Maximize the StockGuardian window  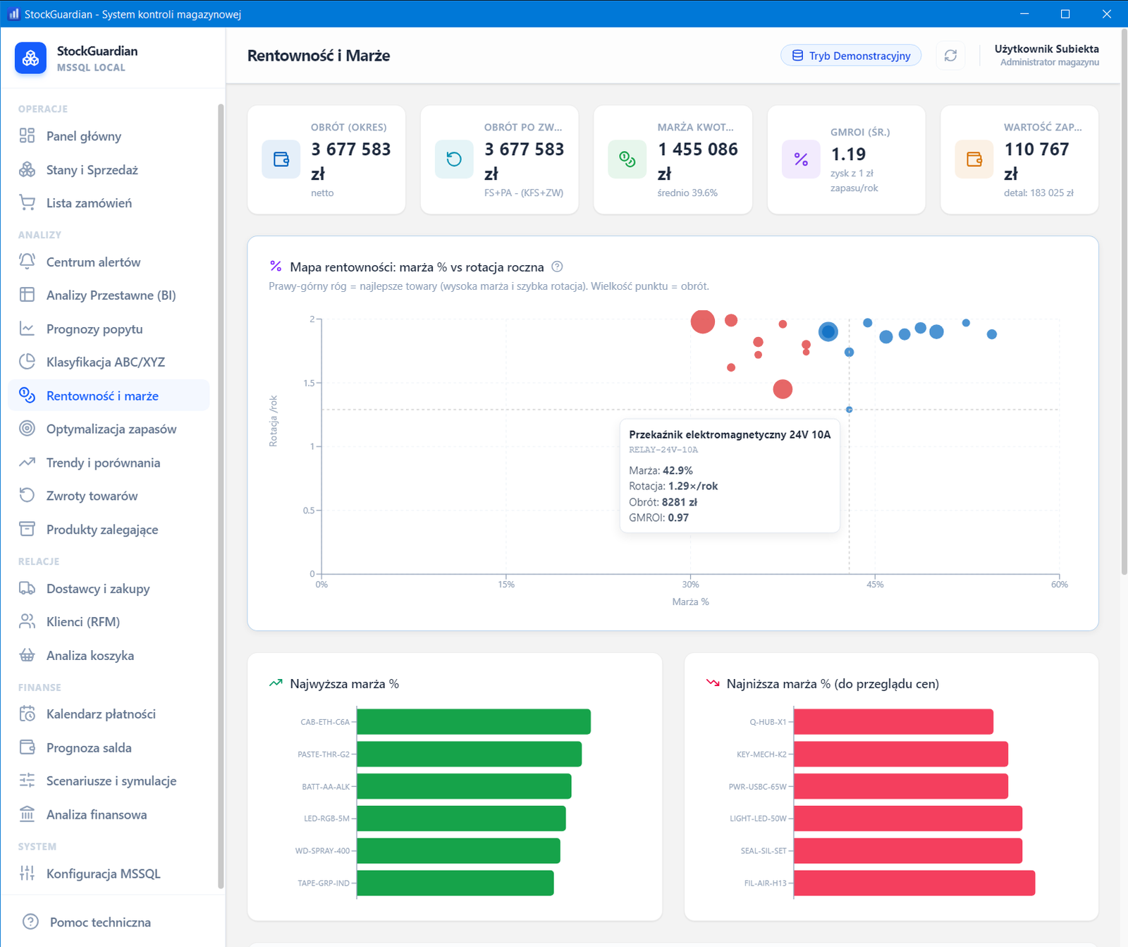pos(1065,13)
